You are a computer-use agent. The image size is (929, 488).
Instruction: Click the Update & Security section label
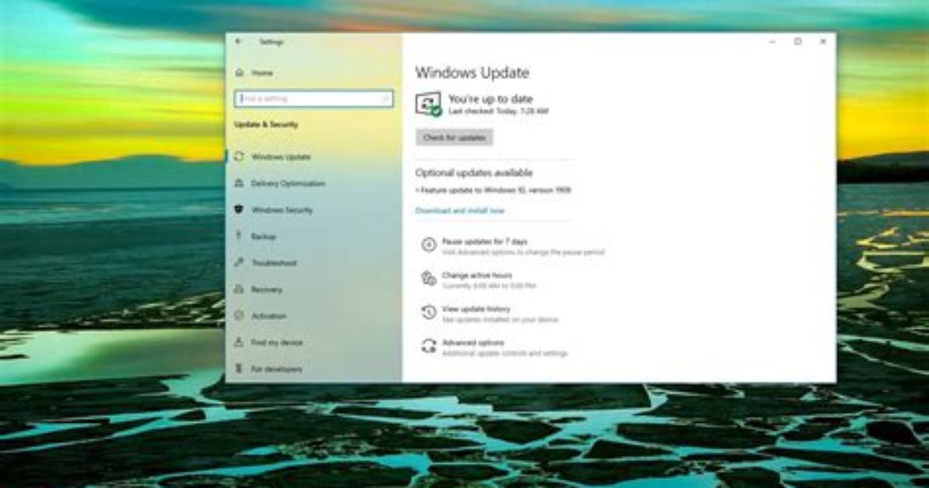pyautogui.click(x=266, y=124)
